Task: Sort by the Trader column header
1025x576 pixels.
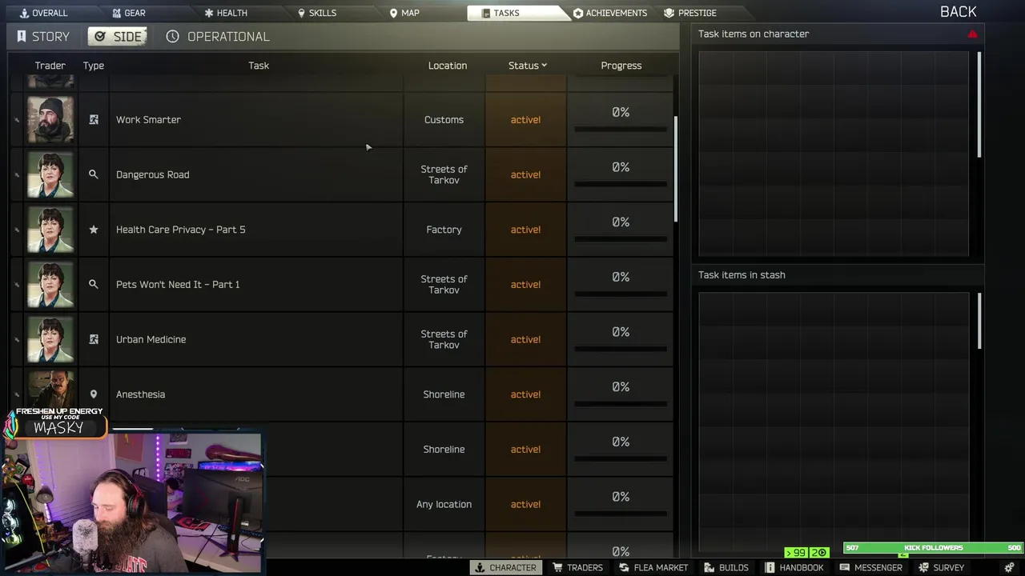Action: [x=50, y=66]
